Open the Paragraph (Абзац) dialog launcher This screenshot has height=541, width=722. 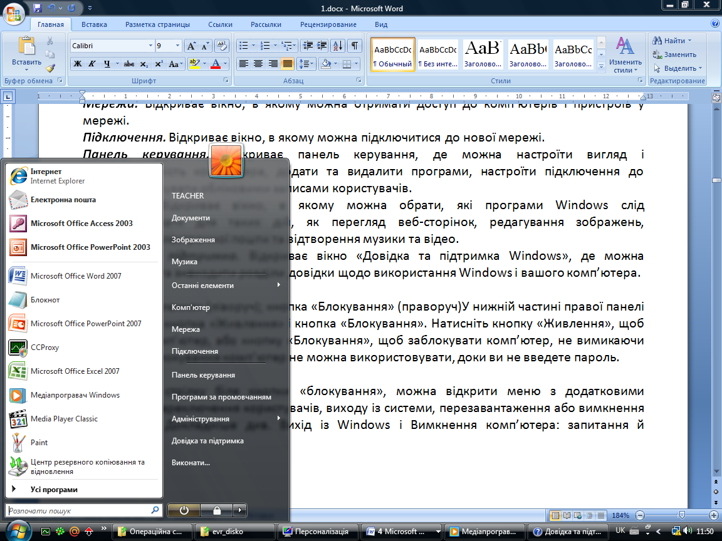pos(358,81)
